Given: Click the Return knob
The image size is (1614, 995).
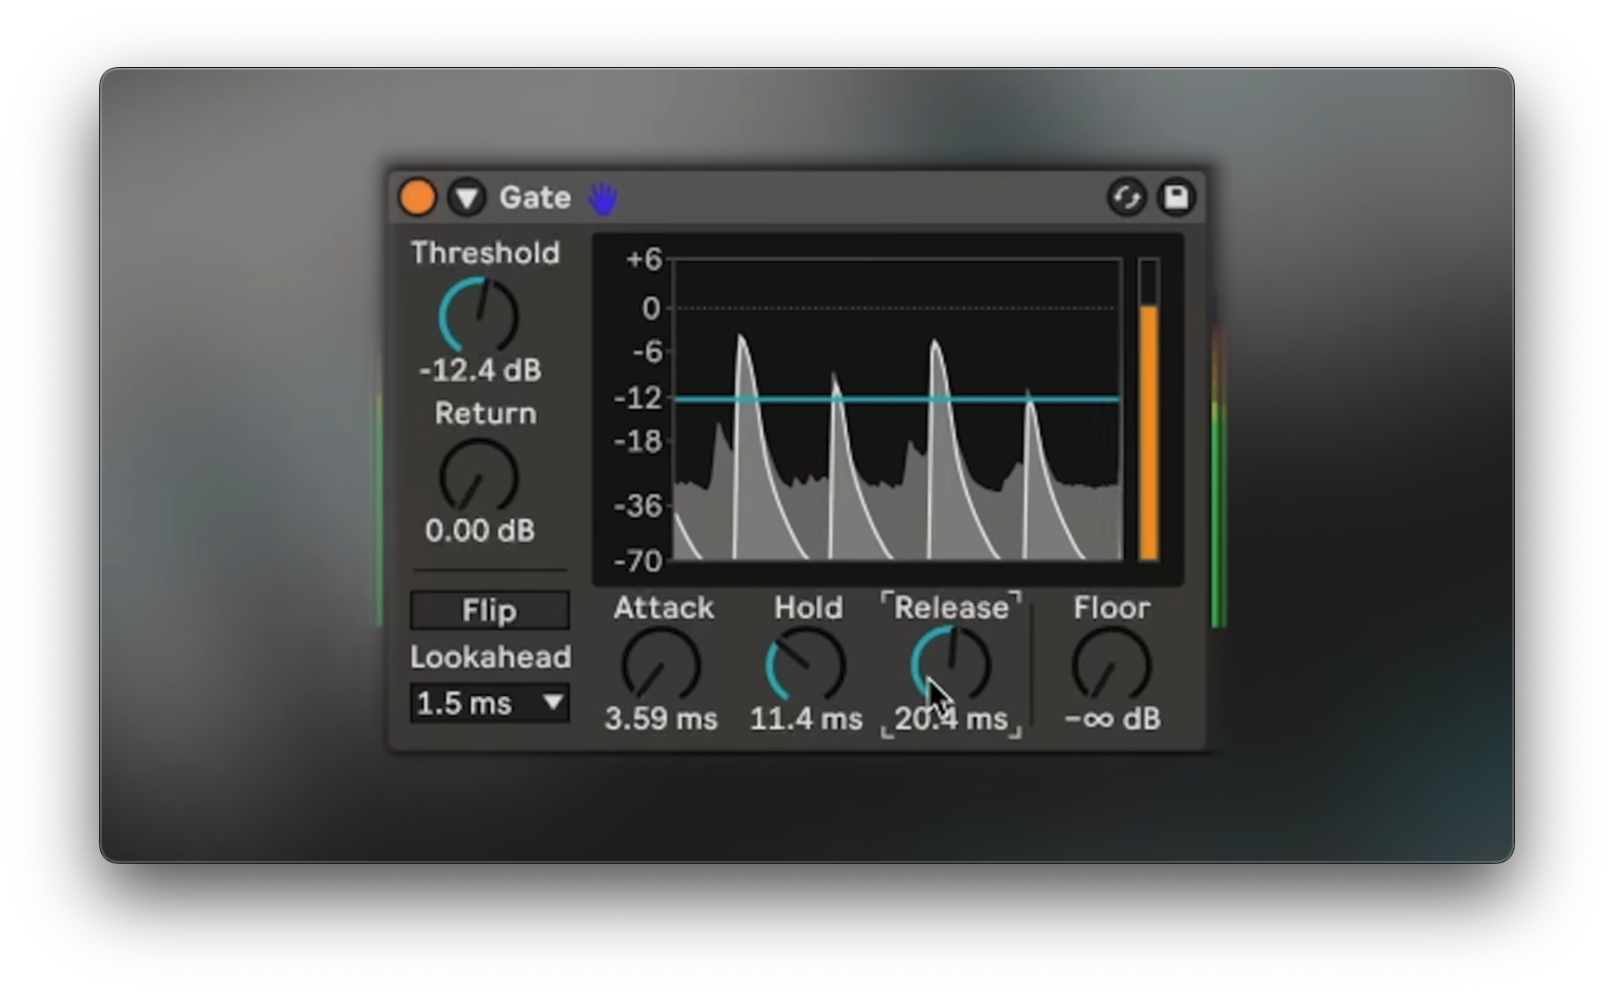Looking at the screenshot, I should 479,477.
